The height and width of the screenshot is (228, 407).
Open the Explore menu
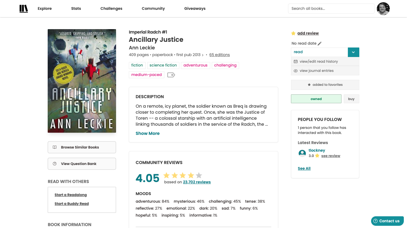[x=45, y=9]
